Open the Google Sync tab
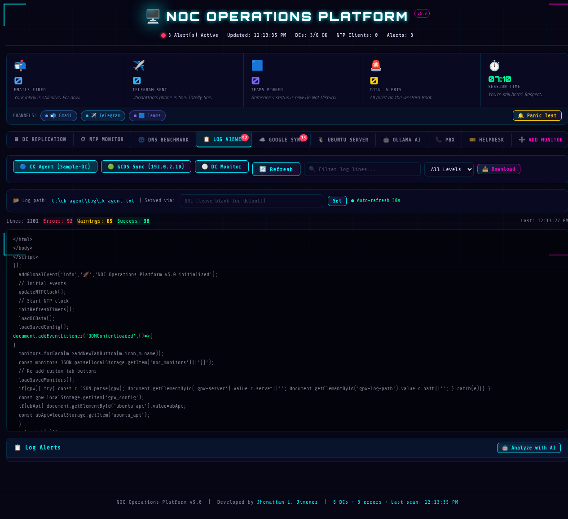 click(x=281, y=140)
